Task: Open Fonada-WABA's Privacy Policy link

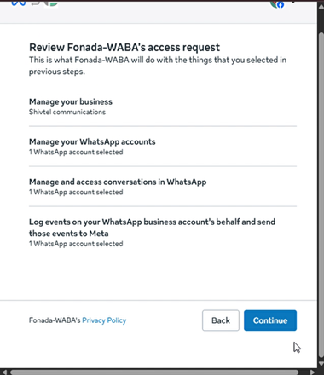Action: (x=104, y=320)
